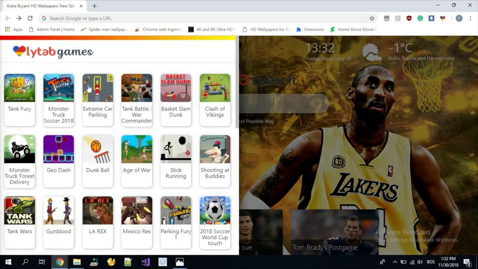The height and width of the screenshot is (269, 478).
Task: Open Visual Studio from the taskbar
Action: coord(145,262)
